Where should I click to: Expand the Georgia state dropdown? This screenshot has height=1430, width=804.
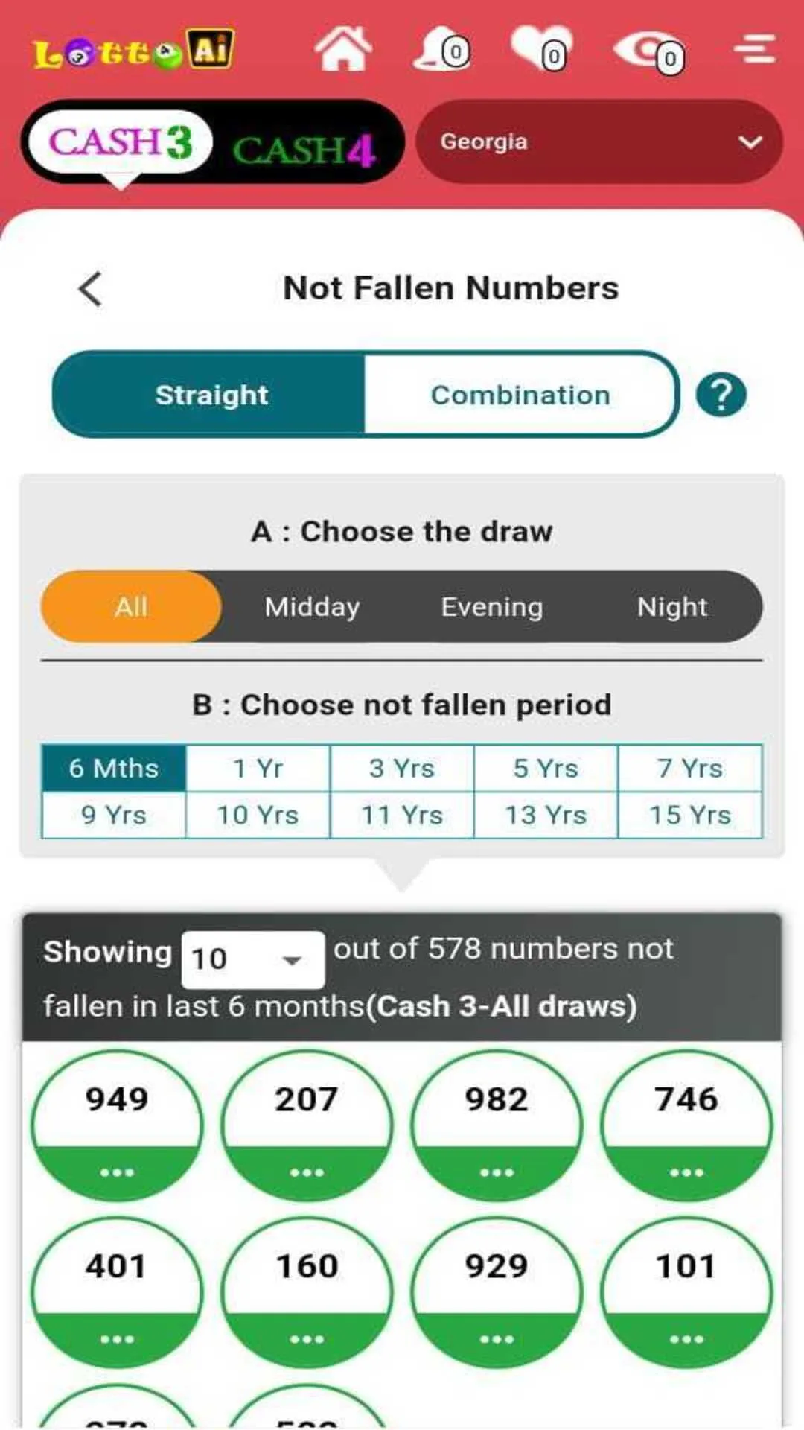pos(599,142)
